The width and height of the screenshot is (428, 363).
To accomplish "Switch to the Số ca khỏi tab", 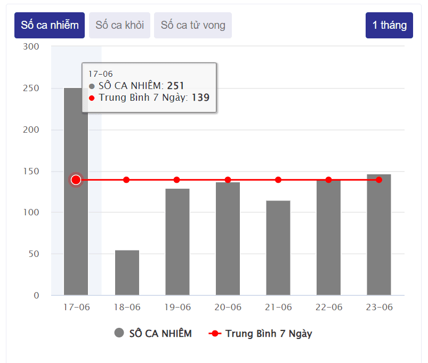I will pos(119,25).
